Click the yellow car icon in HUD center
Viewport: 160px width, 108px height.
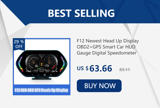(41, 64)
